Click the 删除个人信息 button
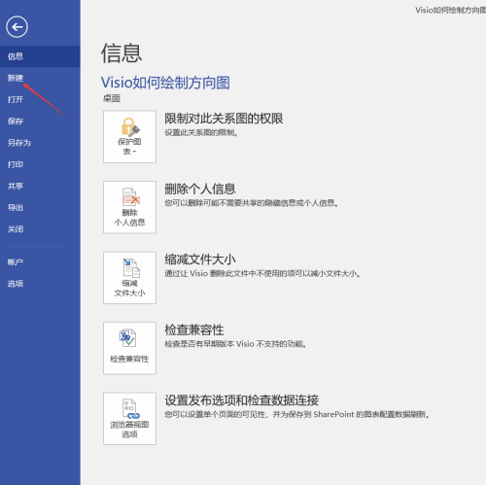Screen dimensions: 486x485 point(129,207)
